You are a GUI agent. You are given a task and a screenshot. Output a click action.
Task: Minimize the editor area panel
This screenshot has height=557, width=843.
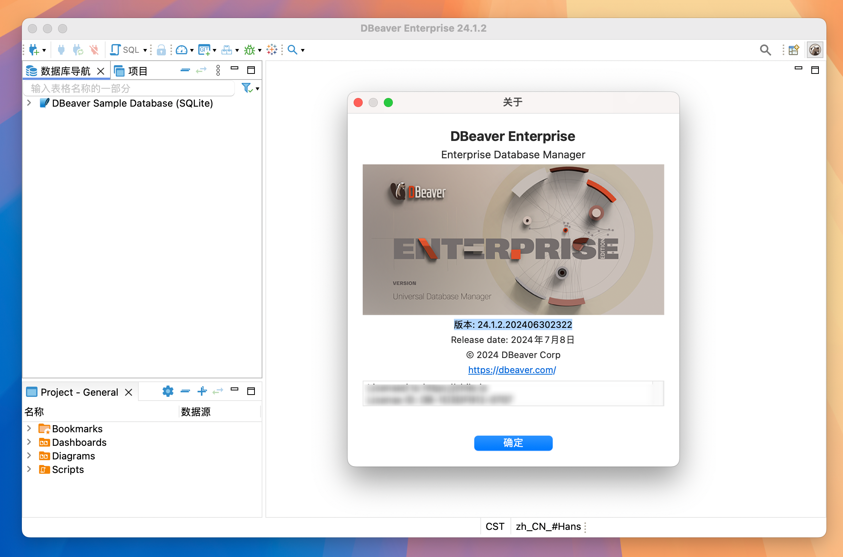[798, 68]
